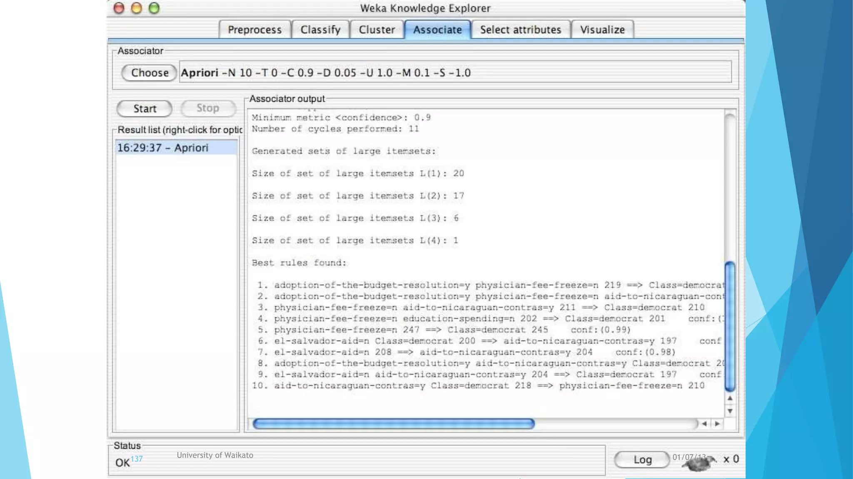Screen dimensions: 853x479
Task: Switch to the Classify tab
Action: 320,30
